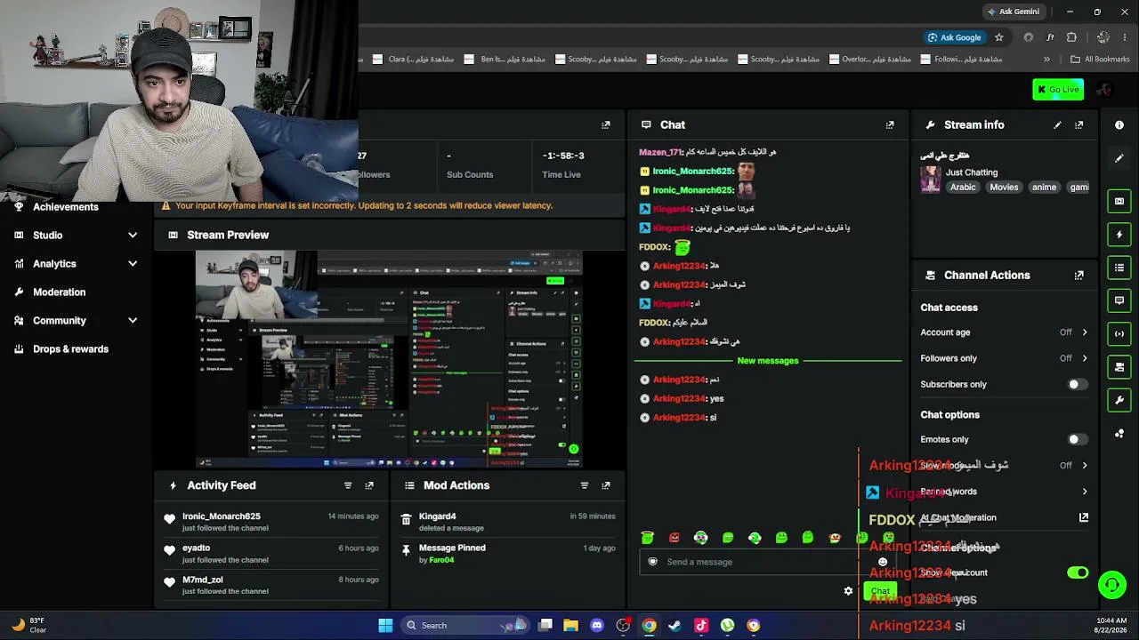The height and width of the screenshot is (640, 1139).
Task: Pop out the Chat panel
Action: [x=890, y=125]
